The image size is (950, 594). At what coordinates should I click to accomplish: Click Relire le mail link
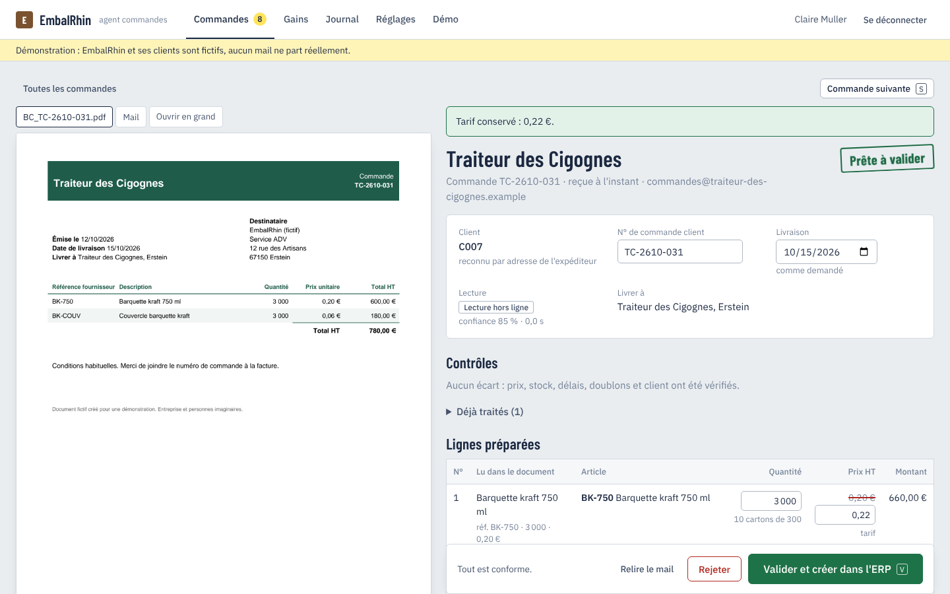coord(647,569)
